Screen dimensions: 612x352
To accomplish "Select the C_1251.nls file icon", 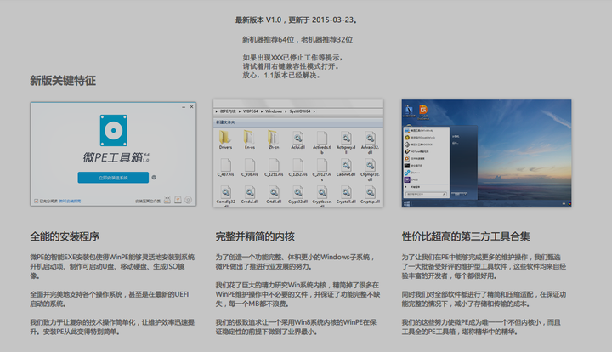I will tap(274, 165).
